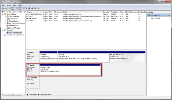This screenshot has width=172, height=100.
Task: Click the Task Scheduler clock icon
Action: coord(8,17)
